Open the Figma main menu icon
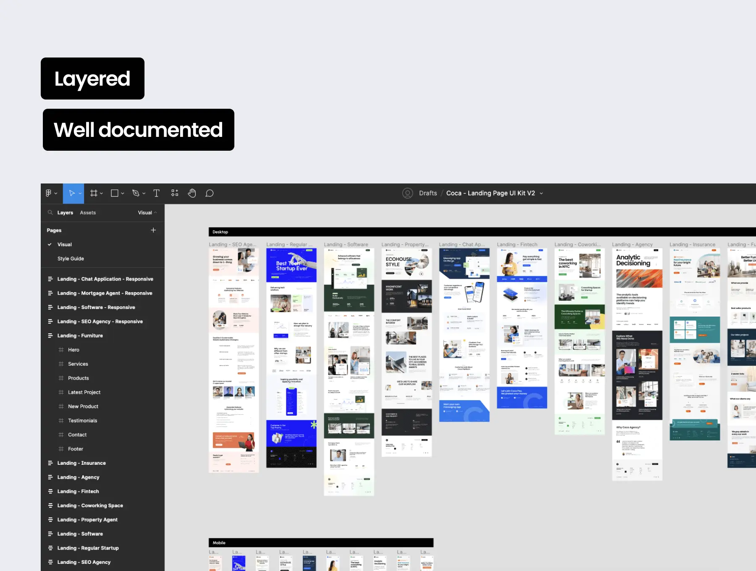This screenshot has height=571, width=756. (x=49, y=193)
